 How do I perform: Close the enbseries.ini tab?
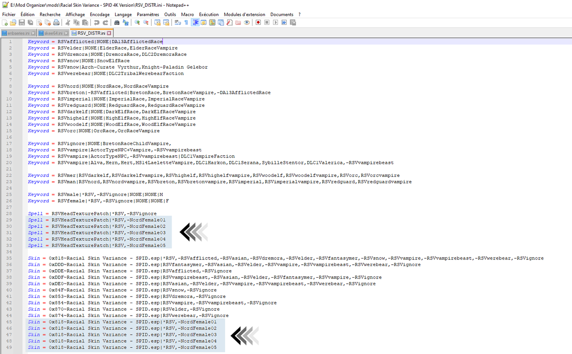pyautogui.click(x=33, y=33)
